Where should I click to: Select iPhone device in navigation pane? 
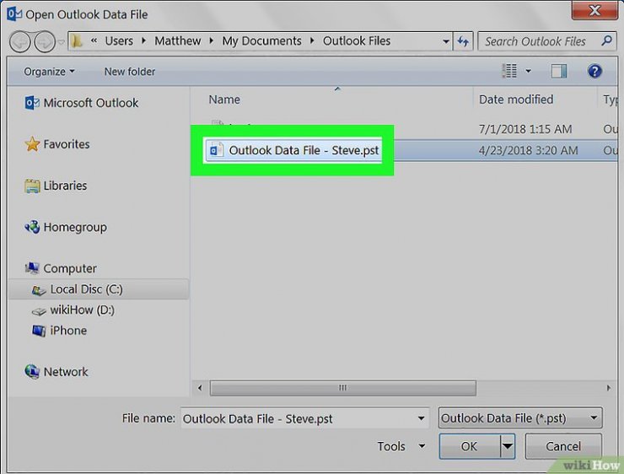[x=68, y=331]
